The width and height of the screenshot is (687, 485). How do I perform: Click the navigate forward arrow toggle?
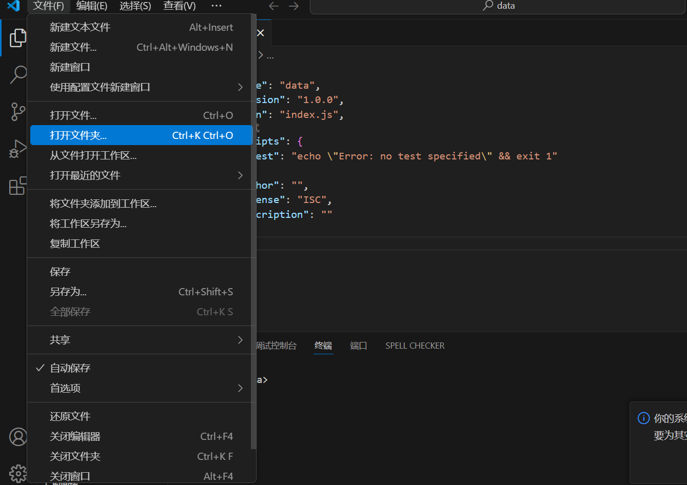coord(293,6)
